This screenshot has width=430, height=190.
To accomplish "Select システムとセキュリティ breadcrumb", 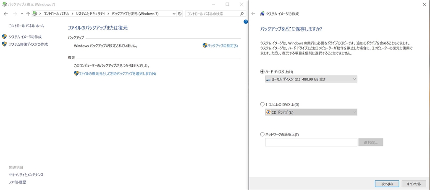I will pyautogui.click(x=91, y=14).
